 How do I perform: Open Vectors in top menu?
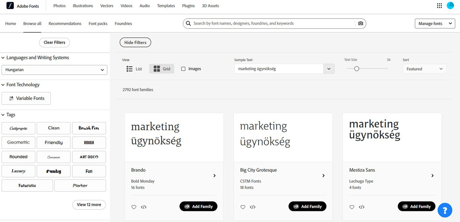coord(107,6)
